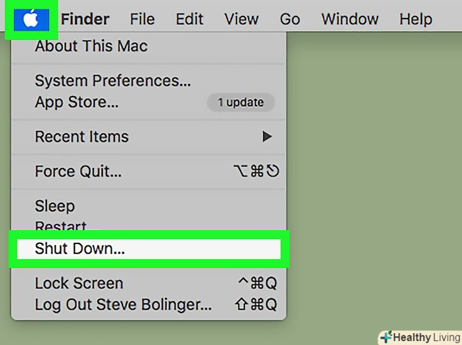Screen dimensions: 462x345
Task: Put the Mac to Sleep
Action: pyautogui.click(x=55, y=206)
